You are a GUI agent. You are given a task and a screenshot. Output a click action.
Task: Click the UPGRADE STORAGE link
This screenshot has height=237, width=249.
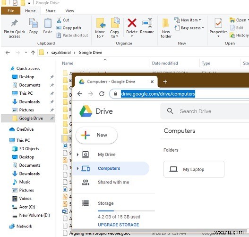[119, 225]
